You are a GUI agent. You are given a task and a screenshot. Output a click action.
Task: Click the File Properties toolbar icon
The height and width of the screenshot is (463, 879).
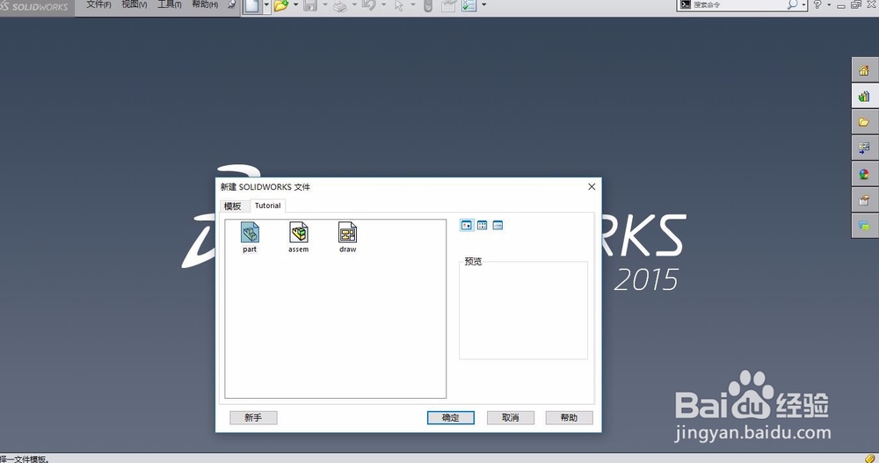click(448, 6)
